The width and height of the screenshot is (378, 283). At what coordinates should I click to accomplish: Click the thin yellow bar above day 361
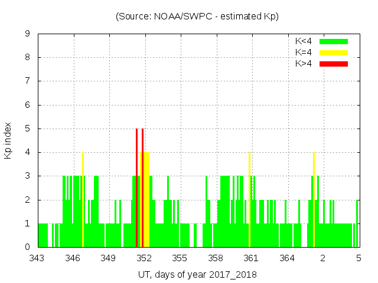tap(249, 199)
